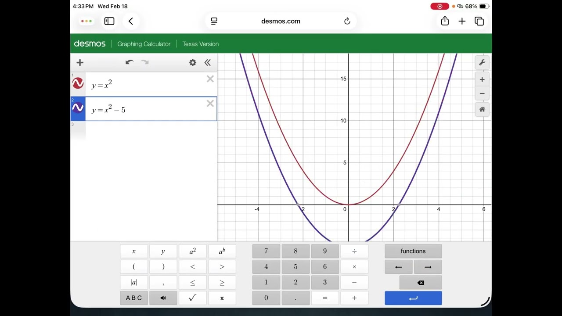Tap the a to the b exponent key
The image size is (562, 316).
pyautogui.click(x=222, y=251)
